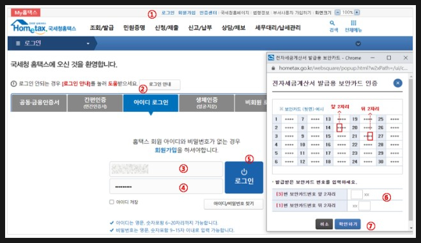This screenshot has width=421, height=243.
Task: Click the round chevron icon in blue bar
Action: point(358,43)
